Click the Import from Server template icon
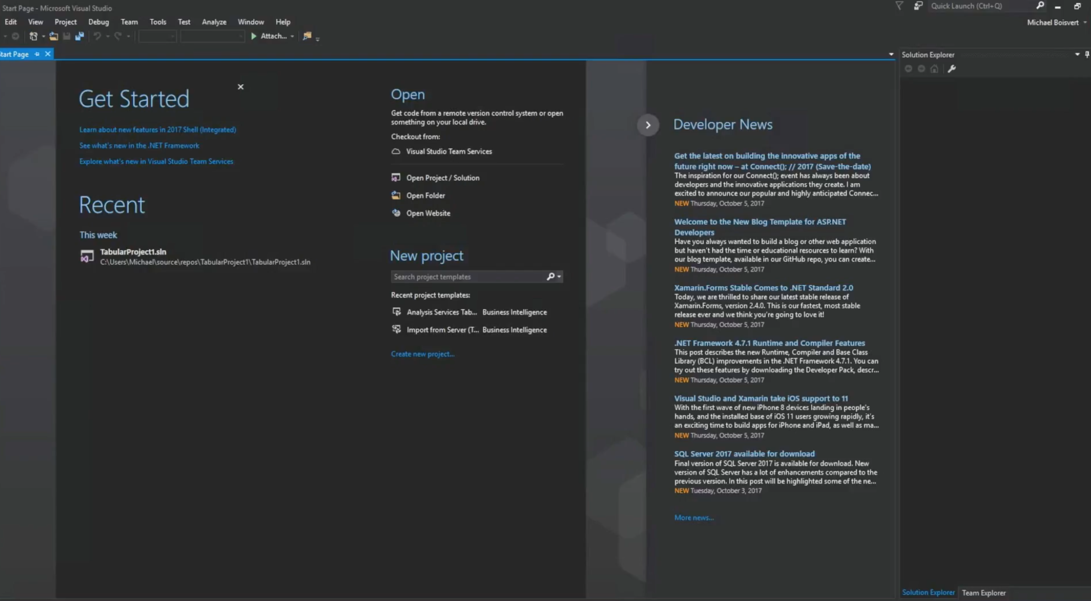Image resolution: width=1091 pixels, height=601 pixels. click(396, 329)
